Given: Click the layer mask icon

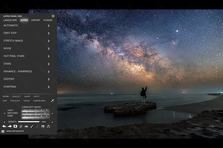Looking at the screenshot, I should pyautogui.click(x=15, y=126).
